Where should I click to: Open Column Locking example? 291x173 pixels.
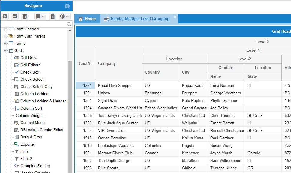(x=34, y=94)
